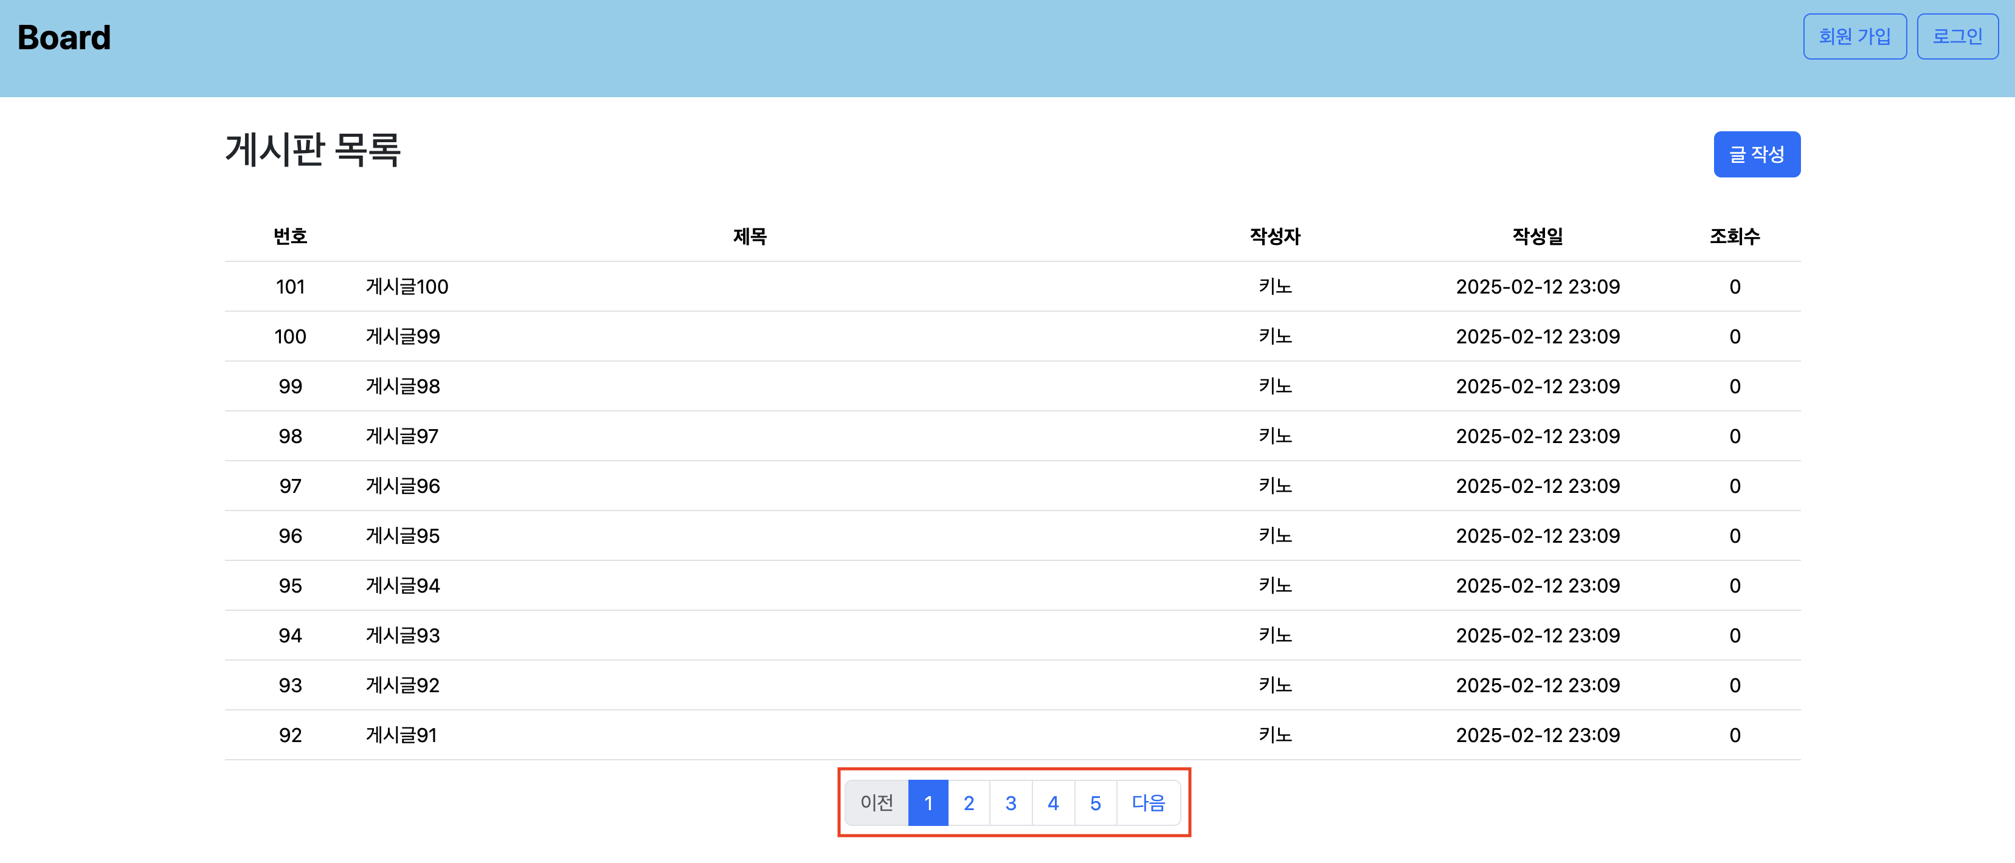Image resolution: width=2015 pixels, height=863 pixels.
Task: Open post titled 게시글98
Action: tap(403, 387)
